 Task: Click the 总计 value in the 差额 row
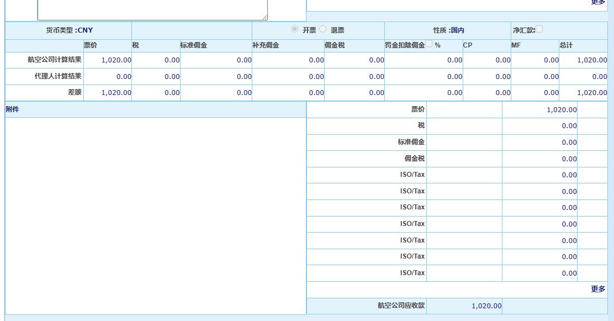coord(592,93)
